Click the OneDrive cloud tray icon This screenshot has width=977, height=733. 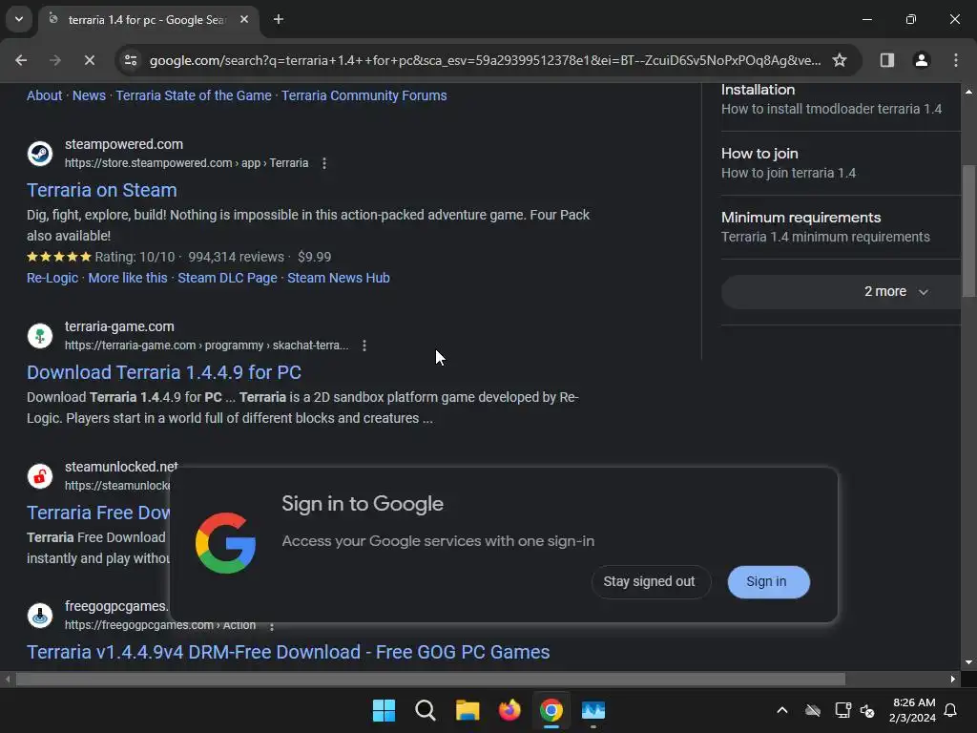point(813,710)
